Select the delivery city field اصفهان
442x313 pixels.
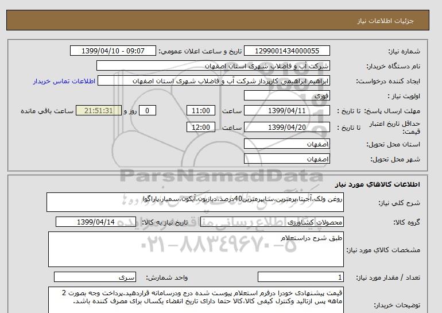286,159
